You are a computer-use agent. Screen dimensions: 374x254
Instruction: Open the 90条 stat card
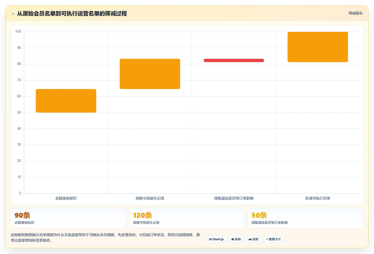point(69,218)
